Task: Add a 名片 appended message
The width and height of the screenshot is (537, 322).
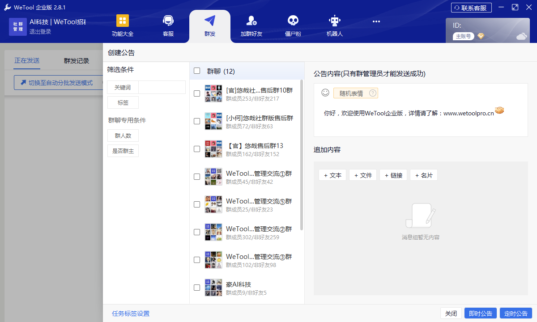Action: 424,175
